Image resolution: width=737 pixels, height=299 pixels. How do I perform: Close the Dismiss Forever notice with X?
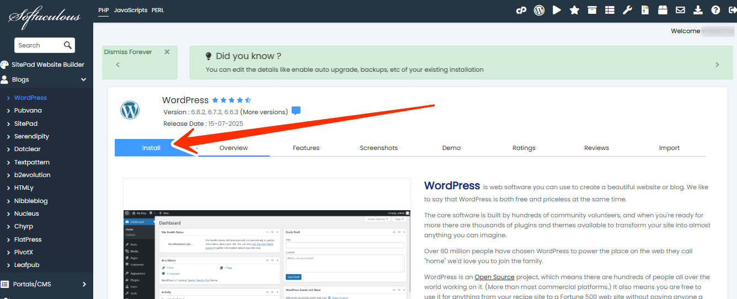[x=167, y=52]
